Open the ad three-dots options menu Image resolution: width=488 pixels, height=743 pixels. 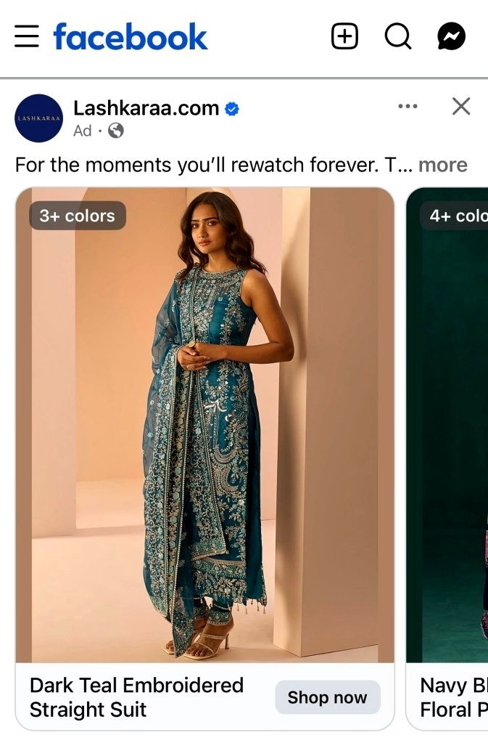(408, 106)
